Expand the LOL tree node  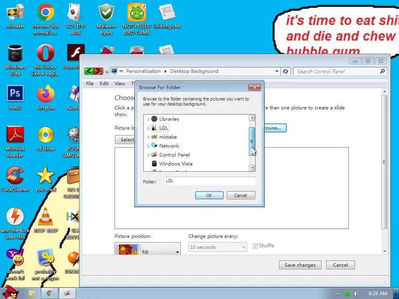148,128
